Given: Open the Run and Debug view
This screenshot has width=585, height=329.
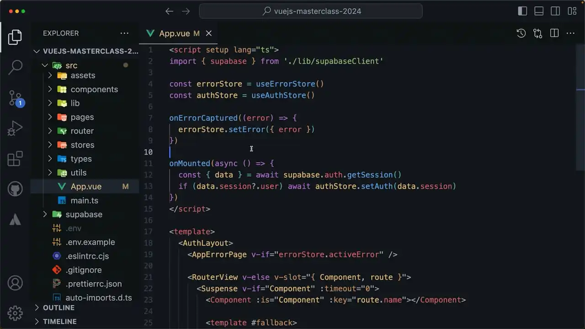Looking at the screenshot, I should (15, 128).
